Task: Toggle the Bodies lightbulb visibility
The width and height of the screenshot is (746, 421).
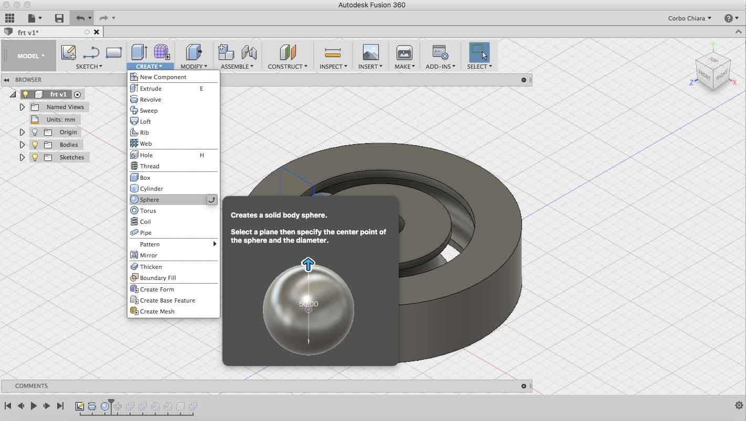Action: (35, 145)
